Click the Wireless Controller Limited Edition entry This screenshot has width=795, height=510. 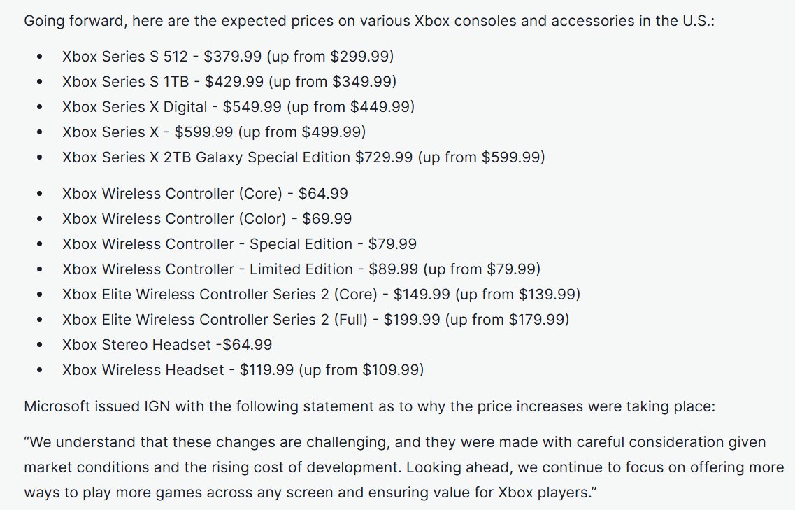click(x=301, y=269)
